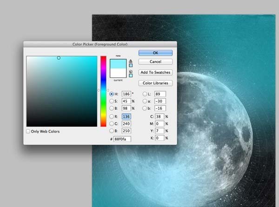Click the web-safe color swatch below the cube

click(x=131, y=75)
